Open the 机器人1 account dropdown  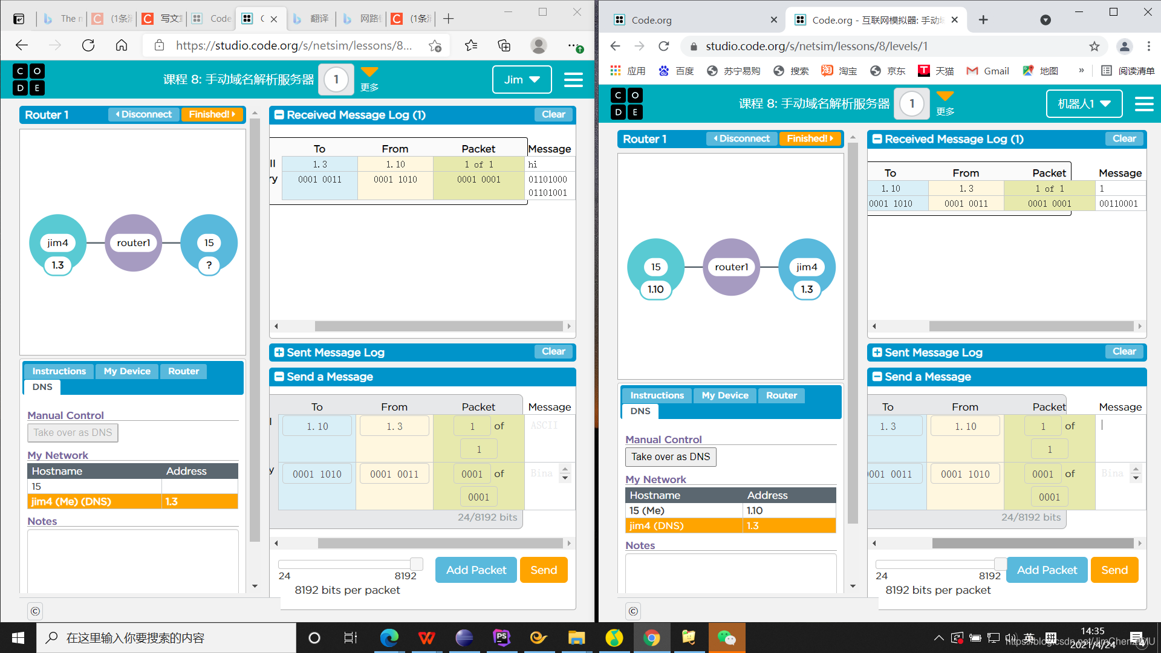1084,104
